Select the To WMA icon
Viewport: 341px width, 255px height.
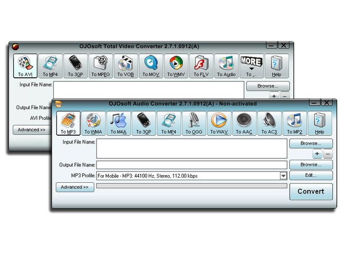[93, 123]
